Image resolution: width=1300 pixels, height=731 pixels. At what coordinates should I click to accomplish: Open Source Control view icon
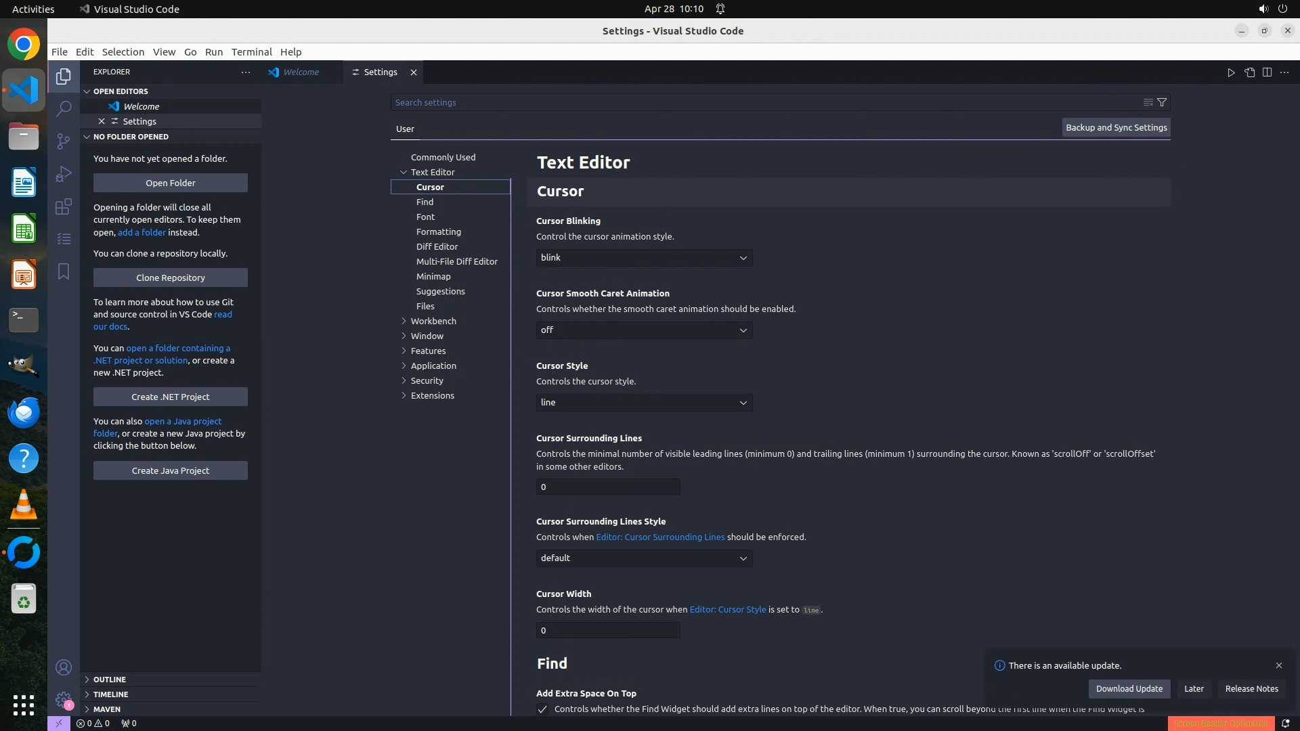click(x=64, y=141)
